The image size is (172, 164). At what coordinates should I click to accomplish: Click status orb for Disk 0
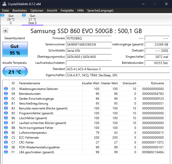click(x=24, y=15)
